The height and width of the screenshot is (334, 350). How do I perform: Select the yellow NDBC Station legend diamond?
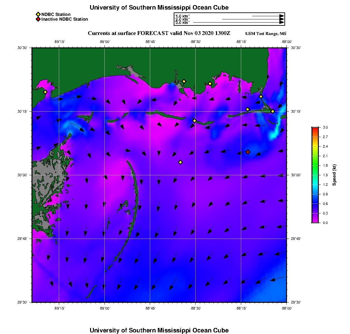38,14
